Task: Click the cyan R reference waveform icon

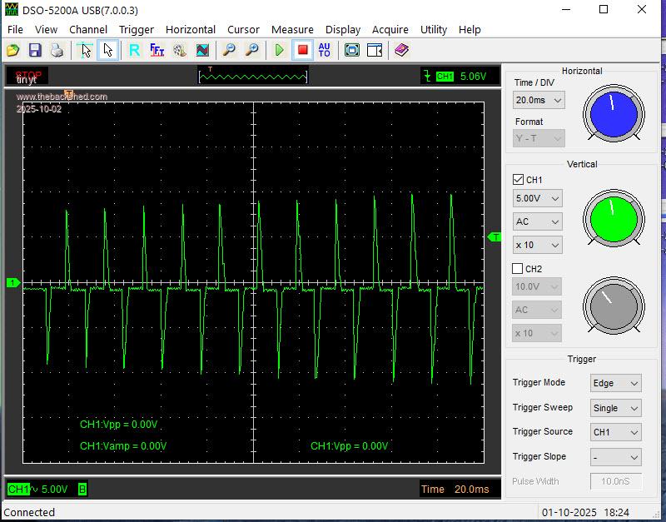Action: pyautogui.click(x=134, y=50)
